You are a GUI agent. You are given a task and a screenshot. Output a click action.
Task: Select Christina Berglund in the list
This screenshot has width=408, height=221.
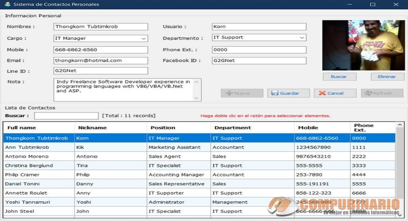pyautogui.click(x=199, y=166)
